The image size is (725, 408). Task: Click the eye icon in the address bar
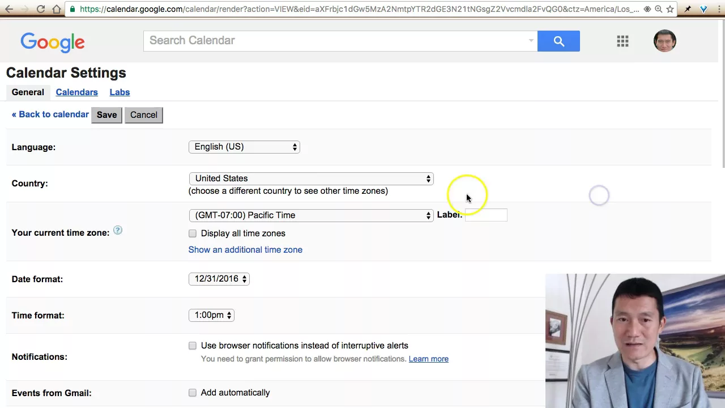[647, 9]
